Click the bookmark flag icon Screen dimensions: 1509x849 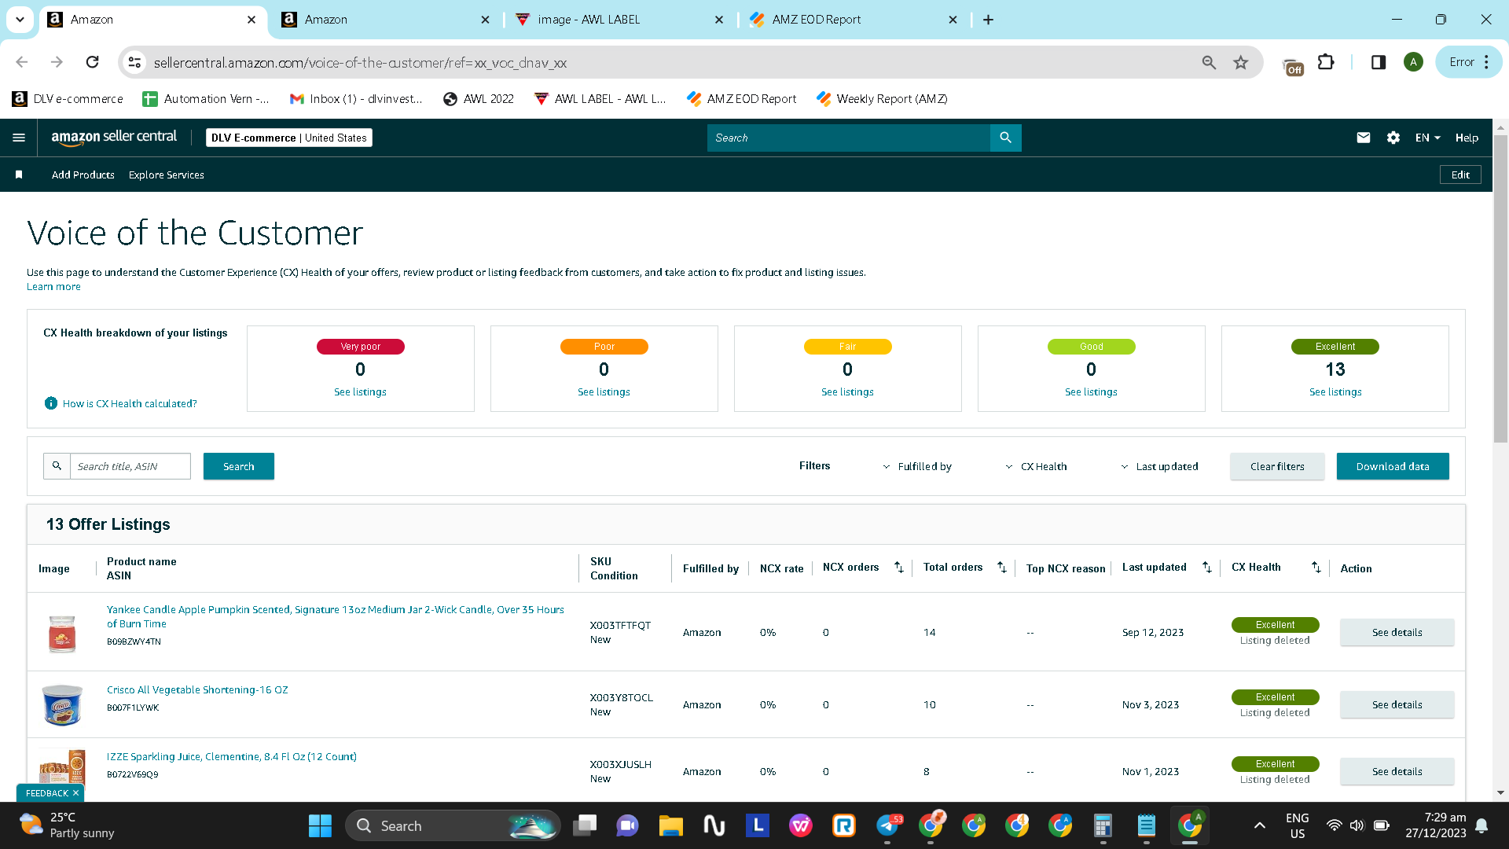click(19, 175)
